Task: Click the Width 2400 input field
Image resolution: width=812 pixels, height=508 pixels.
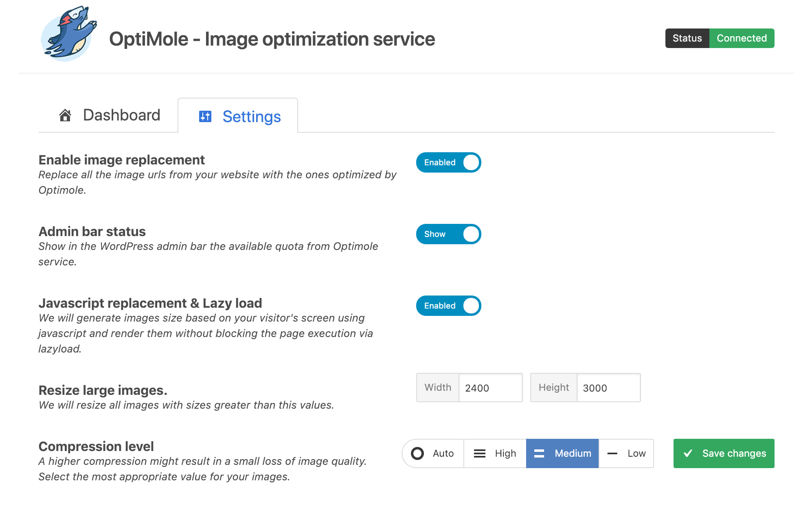Action: tap(490, 388)
